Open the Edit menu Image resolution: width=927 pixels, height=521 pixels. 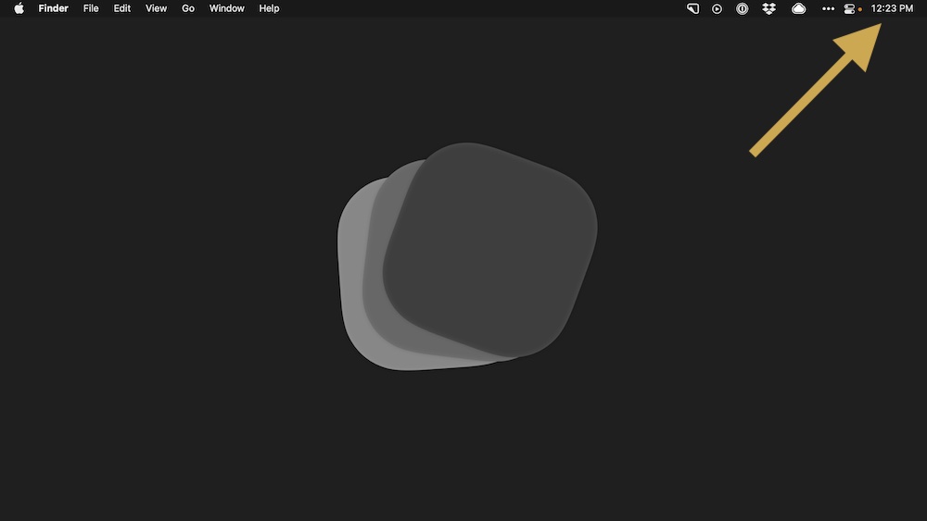pyautogui.click(x=121, y=8)
